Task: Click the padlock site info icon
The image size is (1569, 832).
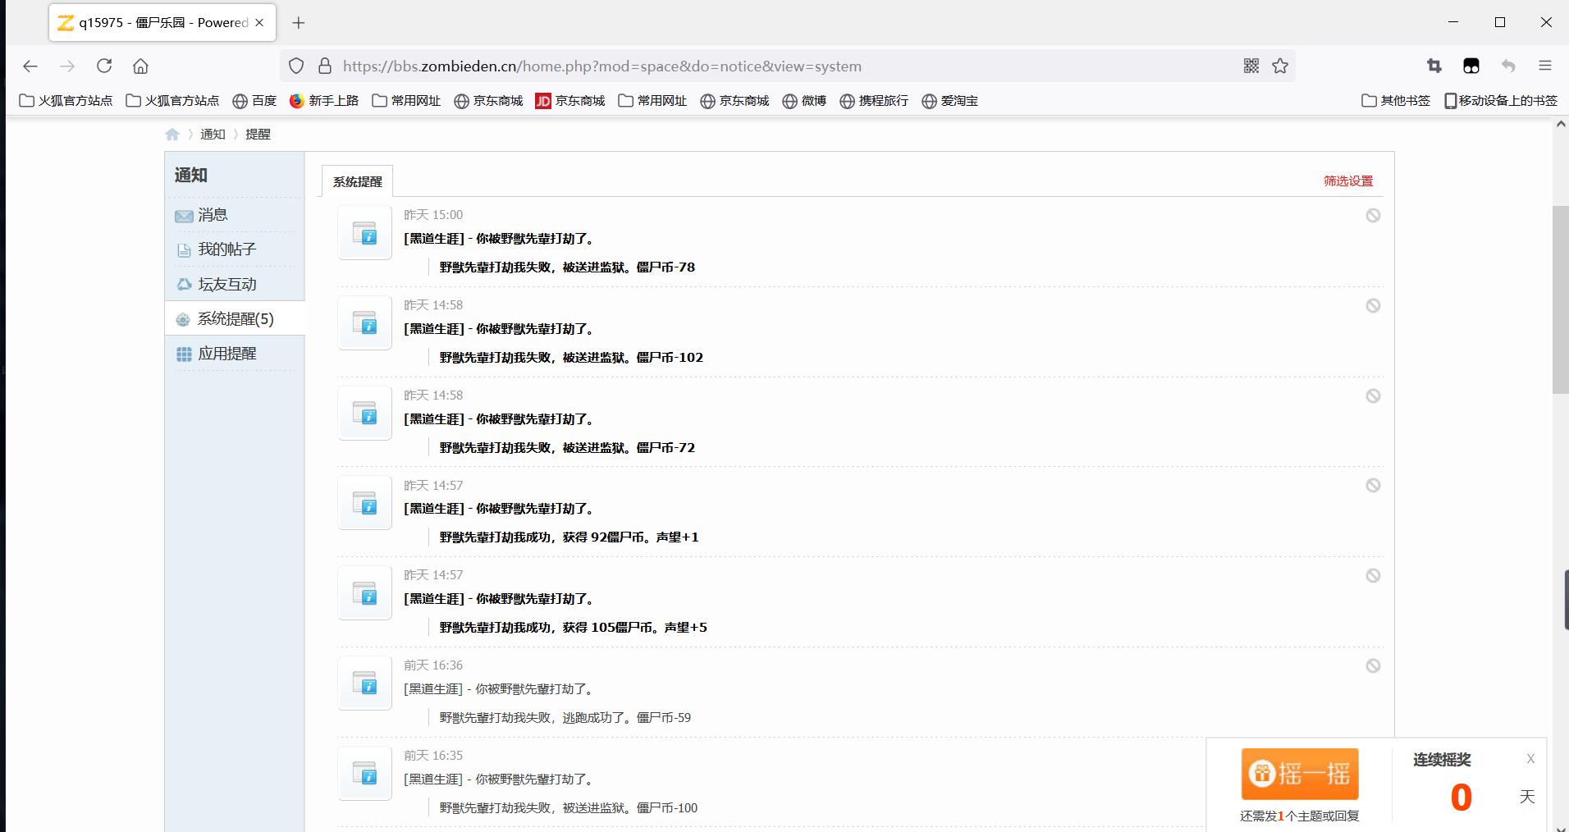Action: pos(325,66)
